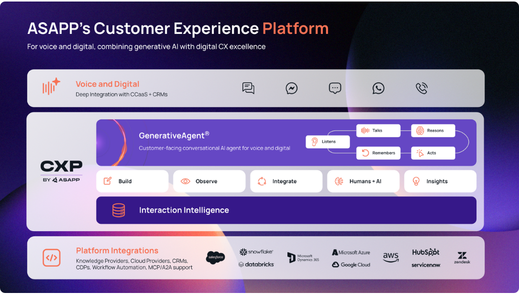Click the brain icon on Humans + AI
Image resolution: width=519 pixels, height=295 pixels.
point(339,181)
